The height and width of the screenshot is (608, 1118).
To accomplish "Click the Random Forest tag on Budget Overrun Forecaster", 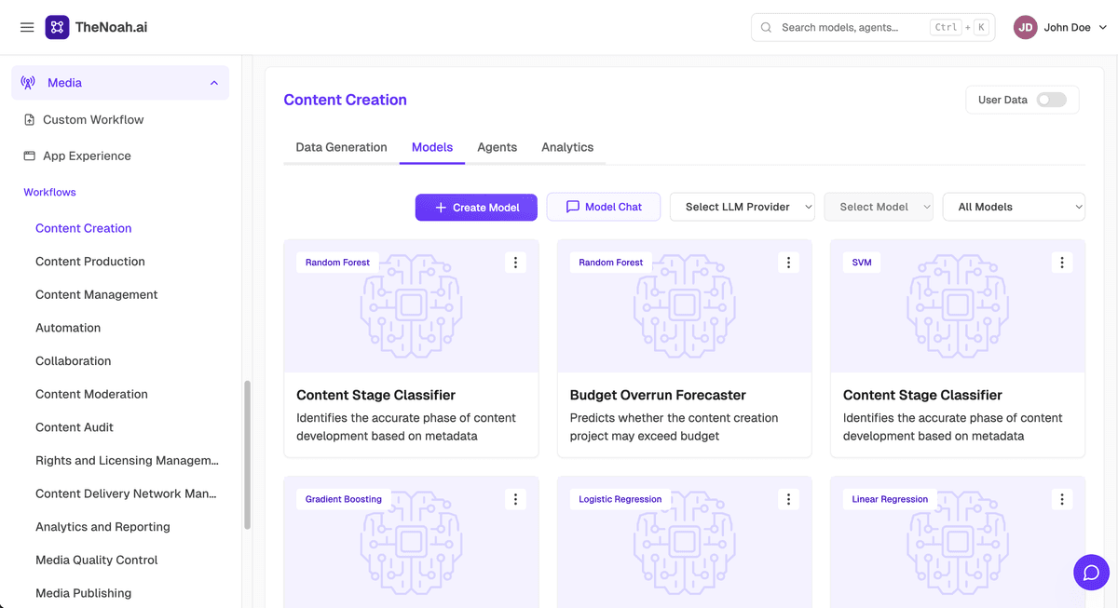I will pos(610,263).
